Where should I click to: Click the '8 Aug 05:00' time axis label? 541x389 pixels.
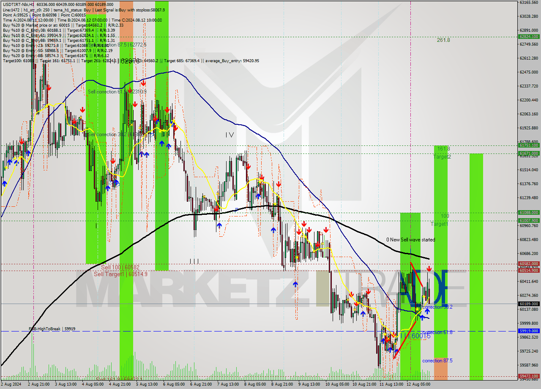(x=255, y=384)
